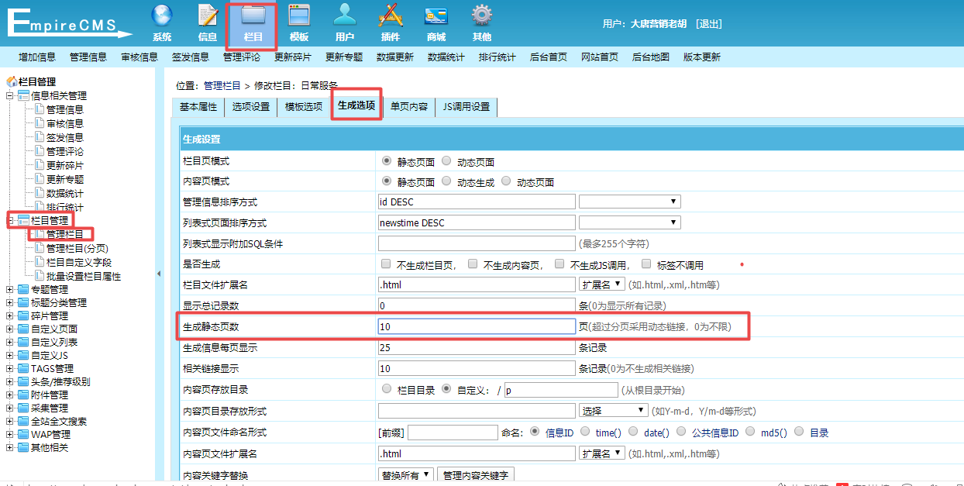964x486 pixels.
Task: Switch to the JS调用设置 tab
Action: tap(466, 107)
